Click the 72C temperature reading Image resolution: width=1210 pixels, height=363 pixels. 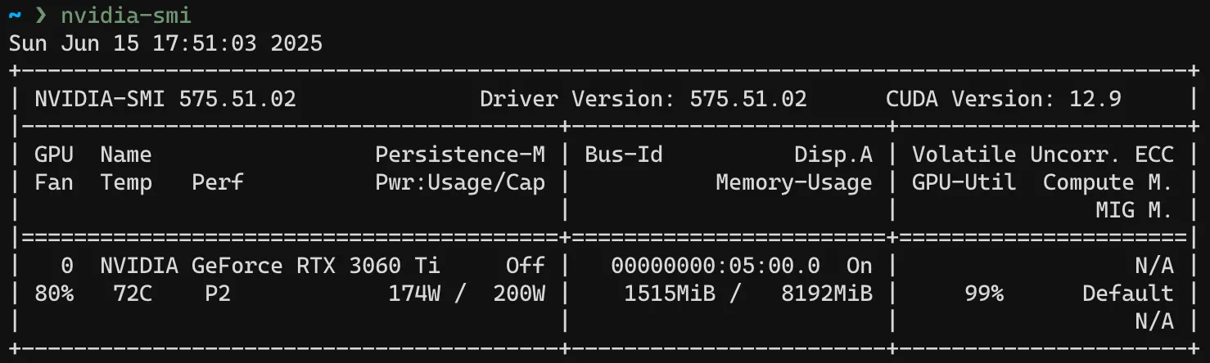click(133, 294)
